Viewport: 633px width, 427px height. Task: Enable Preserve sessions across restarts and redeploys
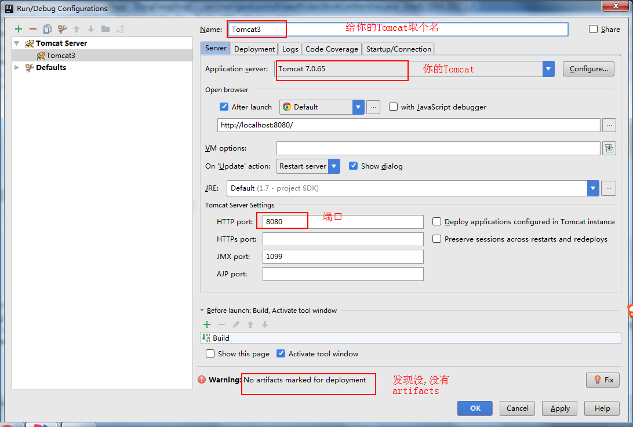point(437,239)
